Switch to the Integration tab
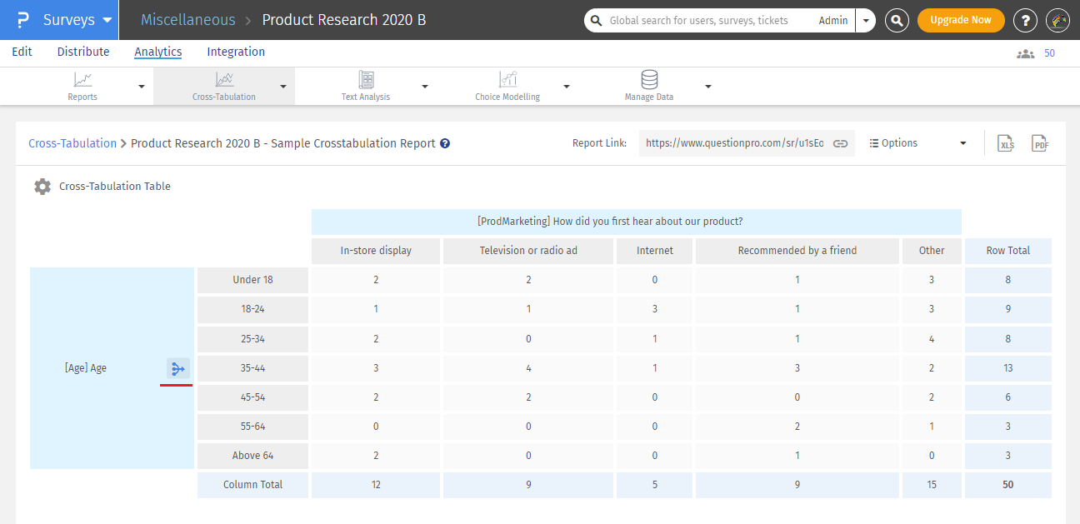1080x524 pixels. pos(236,52)
